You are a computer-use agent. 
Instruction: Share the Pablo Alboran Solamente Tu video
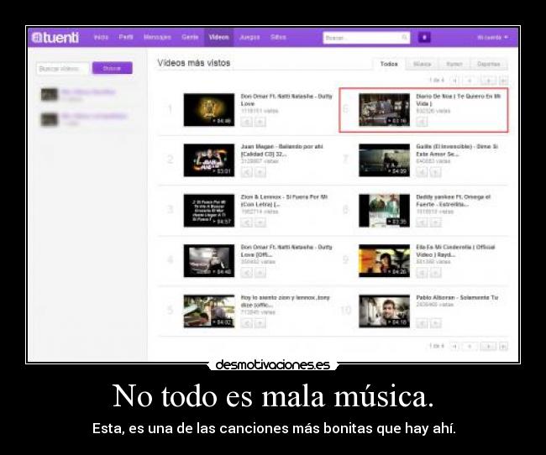point(422,323)
